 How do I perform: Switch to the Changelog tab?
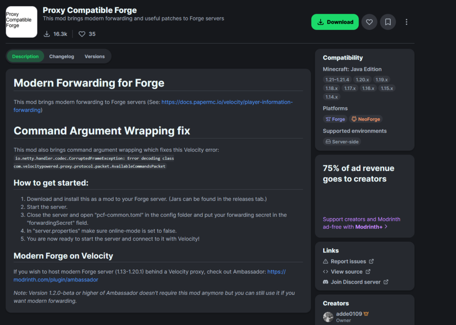(61, 57)
